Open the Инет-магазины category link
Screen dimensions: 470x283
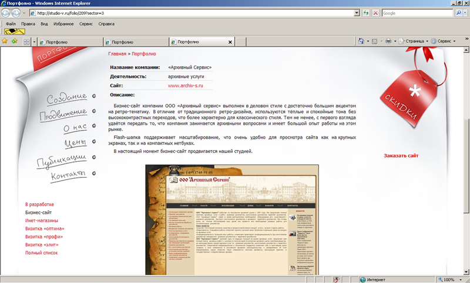tap(42, 220)
